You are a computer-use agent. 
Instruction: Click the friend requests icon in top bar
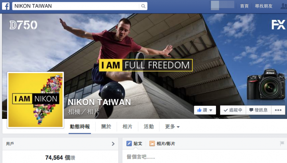click(x=284, y=6)
